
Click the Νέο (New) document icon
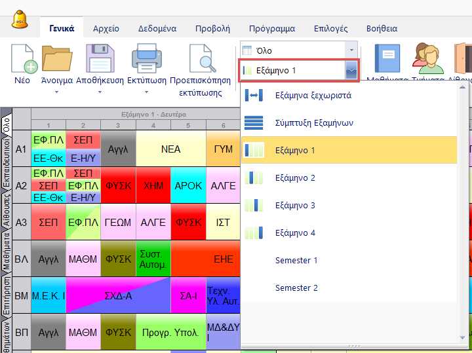click(x=22, y=60)
